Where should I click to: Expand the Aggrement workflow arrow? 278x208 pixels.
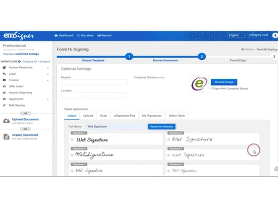point(48,99)
